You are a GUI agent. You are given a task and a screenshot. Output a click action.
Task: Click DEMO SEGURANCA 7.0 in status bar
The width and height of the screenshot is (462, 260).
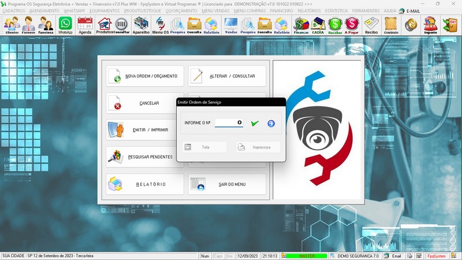[x=357, y=256]
